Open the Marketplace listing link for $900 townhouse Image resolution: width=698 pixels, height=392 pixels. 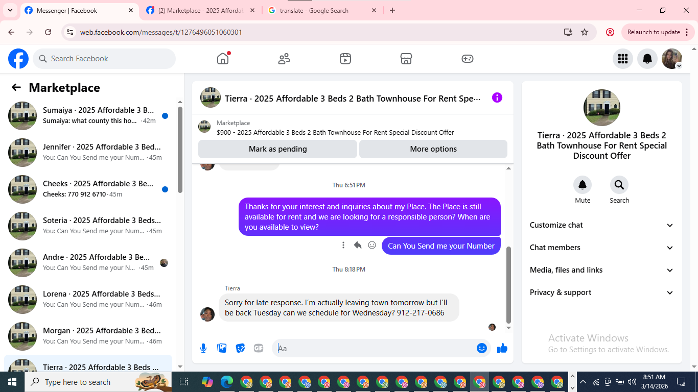pos(335,132)
